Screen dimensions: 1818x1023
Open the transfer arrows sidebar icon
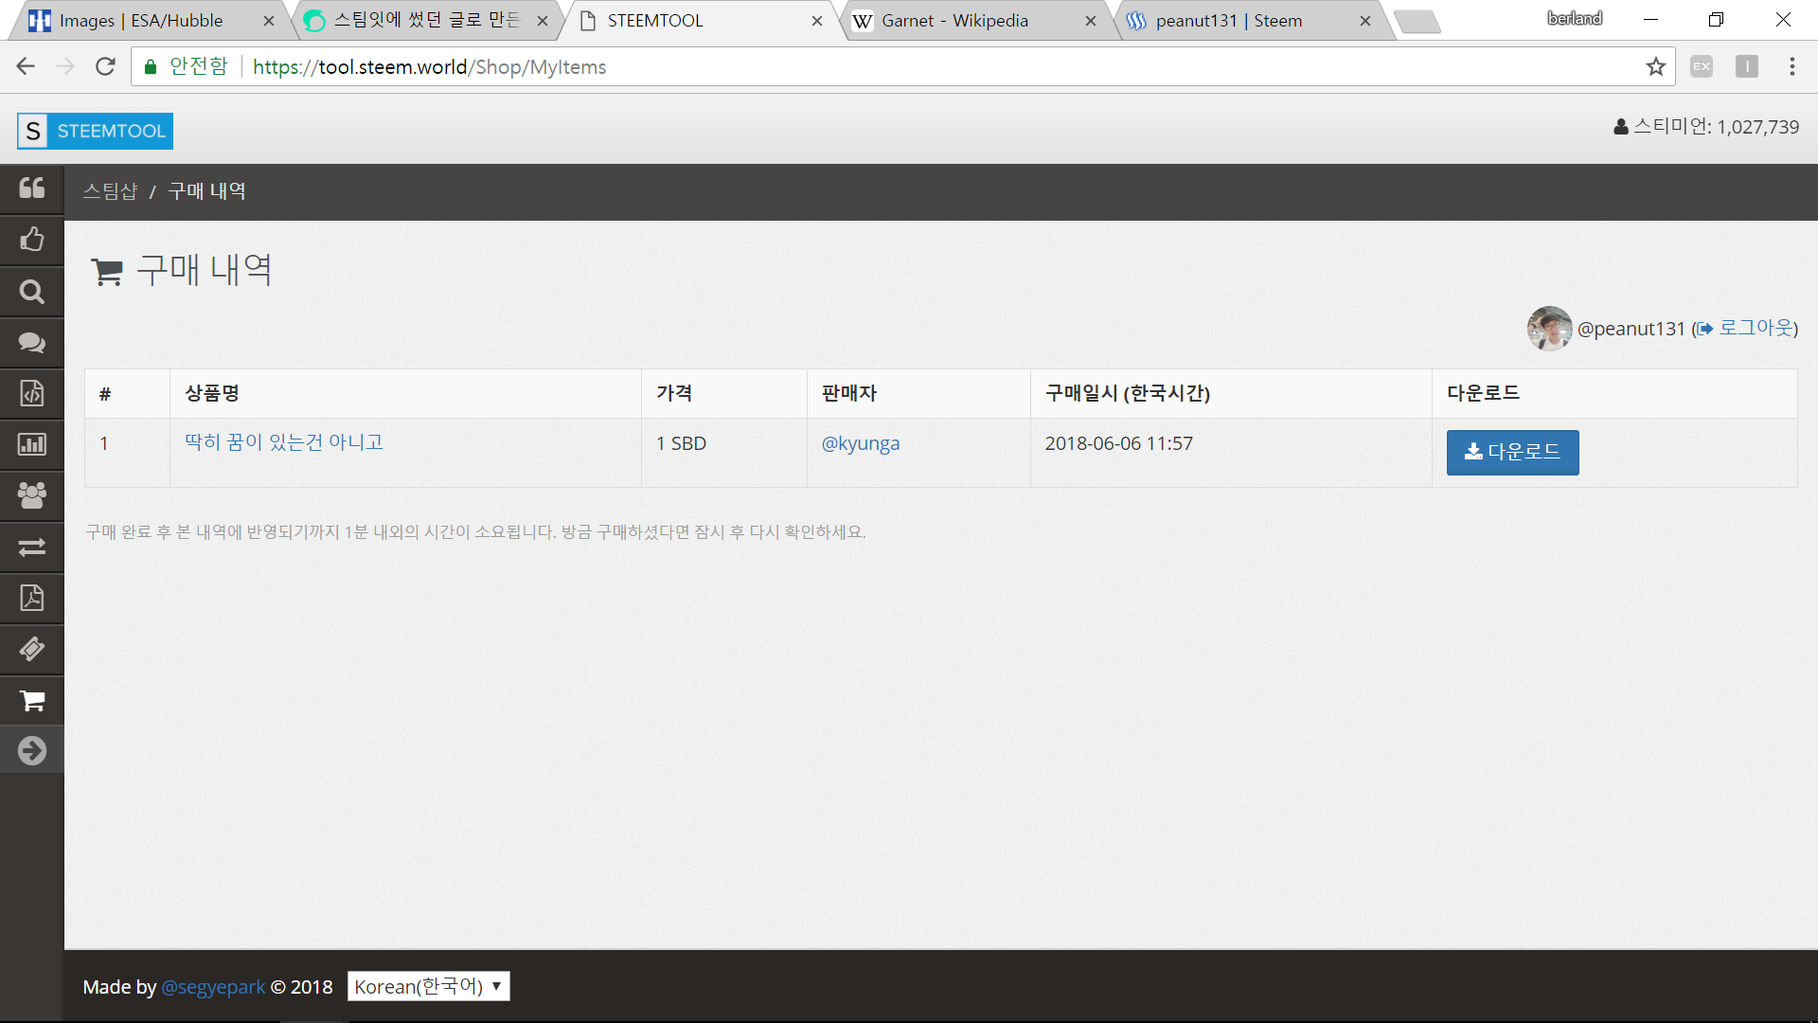click(31, 547)
